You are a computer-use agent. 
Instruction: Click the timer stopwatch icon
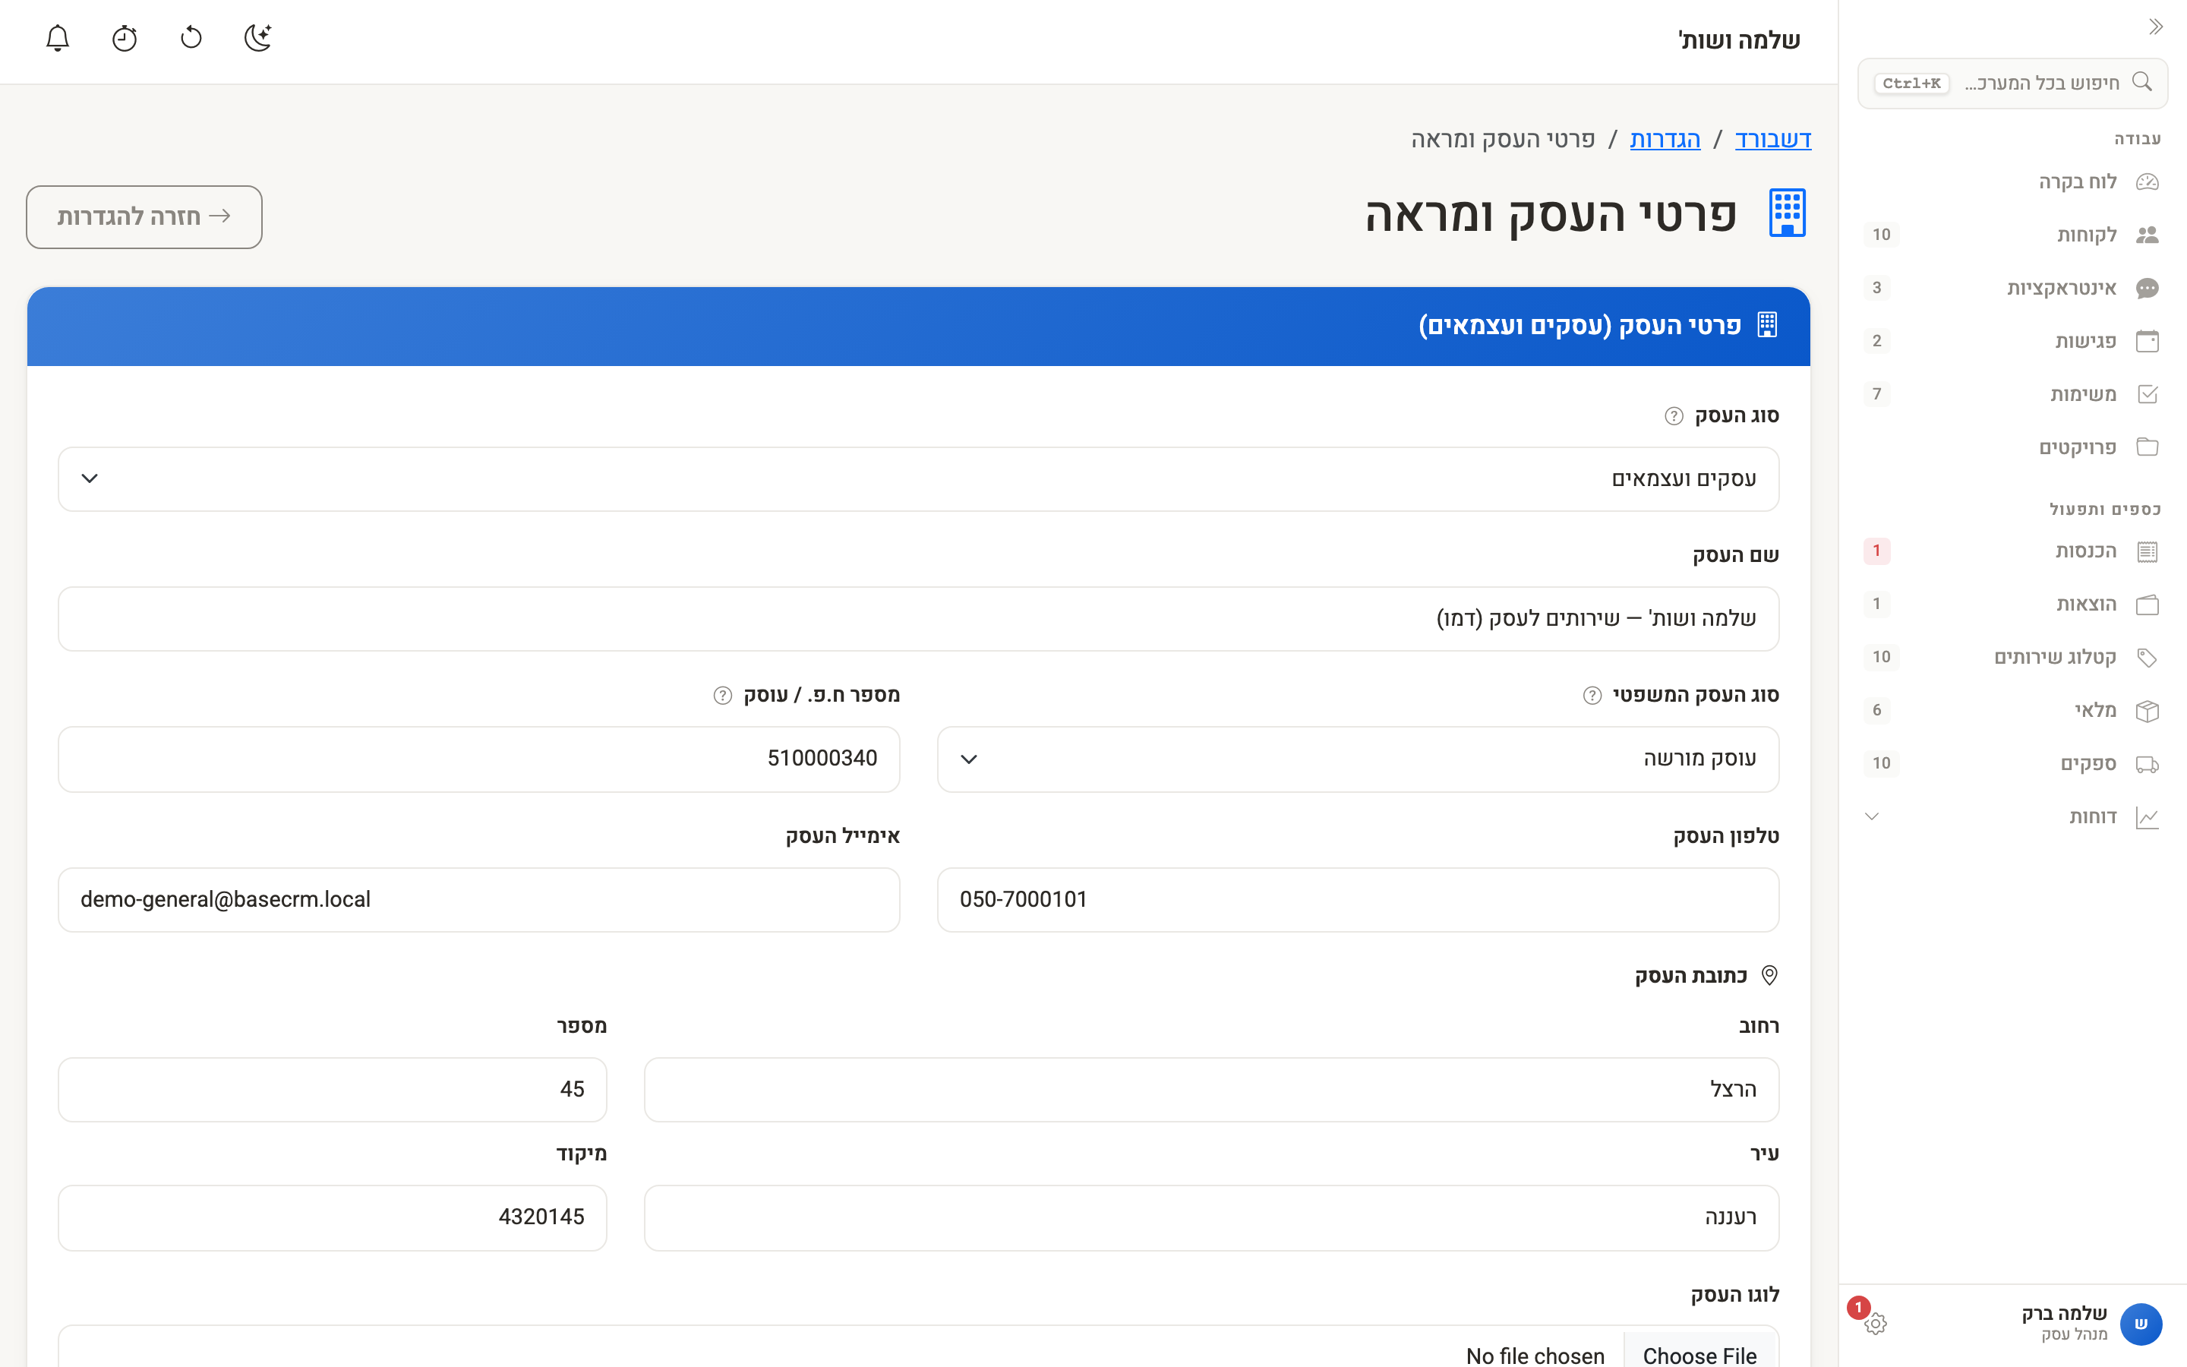[x=125, y=38]
